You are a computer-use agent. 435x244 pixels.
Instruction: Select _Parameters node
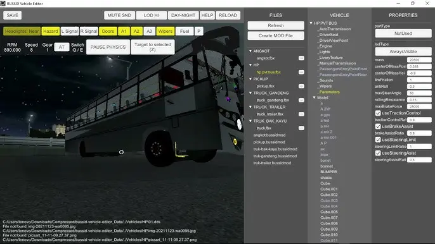click(x=328, y=92)
